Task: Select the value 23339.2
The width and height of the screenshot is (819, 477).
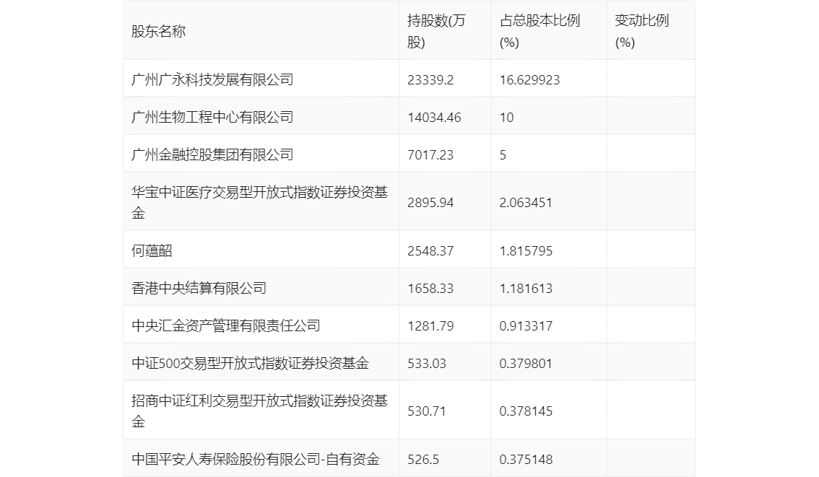Action: [x=430, y=80]
